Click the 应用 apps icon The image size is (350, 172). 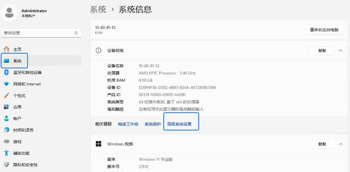coord(7,107)
